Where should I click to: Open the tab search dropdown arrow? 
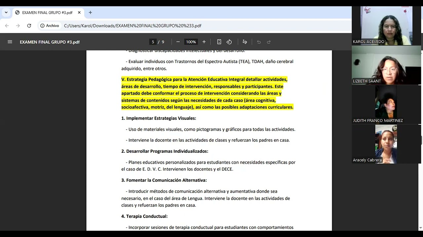6,13
